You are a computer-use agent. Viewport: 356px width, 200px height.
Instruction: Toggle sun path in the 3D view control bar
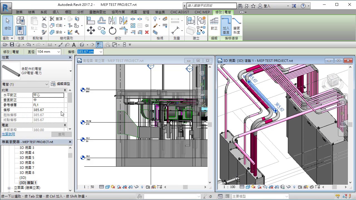(x=254, y=187)
